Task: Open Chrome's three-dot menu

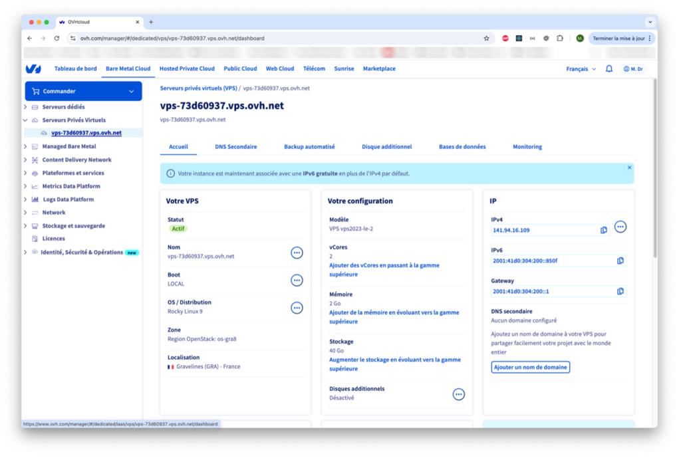Action: [x=650, y=38]
